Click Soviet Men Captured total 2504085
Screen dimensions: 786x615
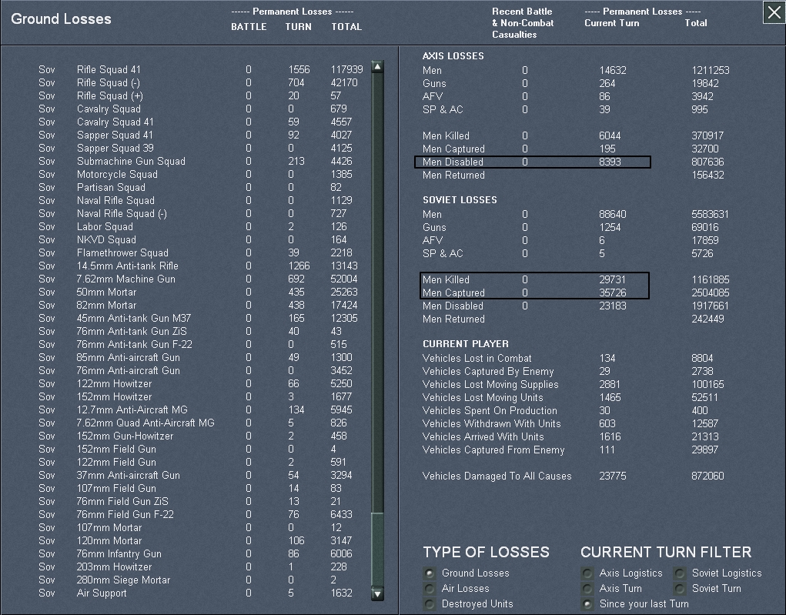pyautogui.click(x=710, y=292)
